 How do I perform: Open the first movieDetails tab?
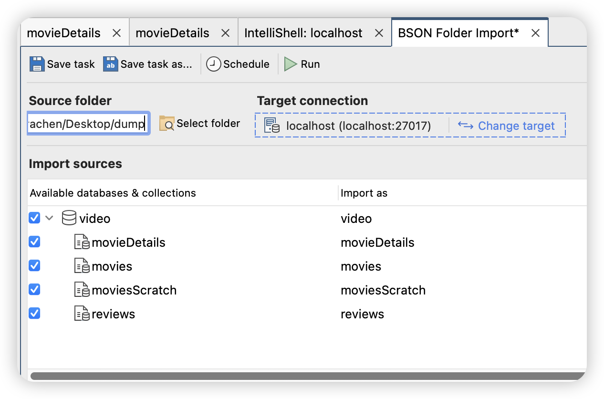tap(63, 33)
